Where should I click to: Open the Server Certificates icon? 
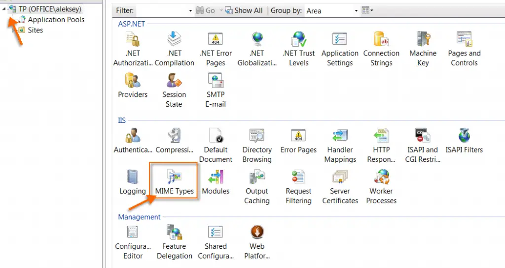[x=340, y=187]
